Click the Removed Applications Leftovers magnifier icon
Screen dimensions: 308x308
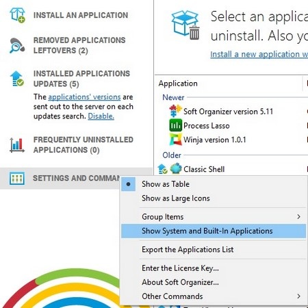[17, 45]
